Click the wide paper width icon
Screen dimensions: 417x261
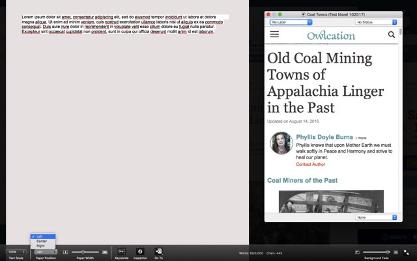click(105, 252)
